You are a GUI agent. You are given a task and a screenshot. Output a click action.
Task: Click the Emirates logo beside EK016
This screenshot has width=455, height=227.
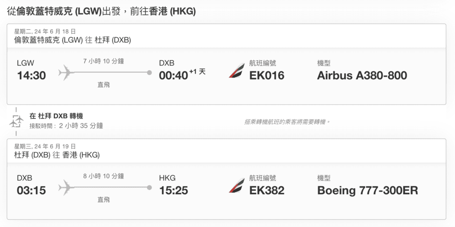tap(236, 70)
